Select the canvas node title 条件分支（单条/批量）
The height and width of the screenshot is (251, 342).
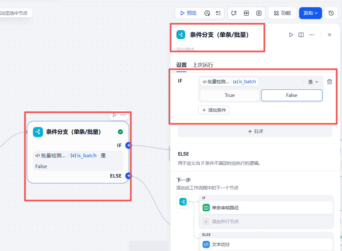tap(73, 132)
